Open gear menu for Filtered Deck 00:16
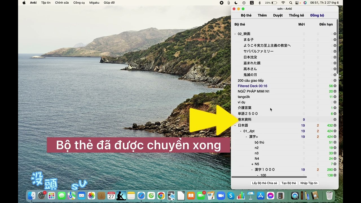 pyautogui.click(x=335, y=86)
